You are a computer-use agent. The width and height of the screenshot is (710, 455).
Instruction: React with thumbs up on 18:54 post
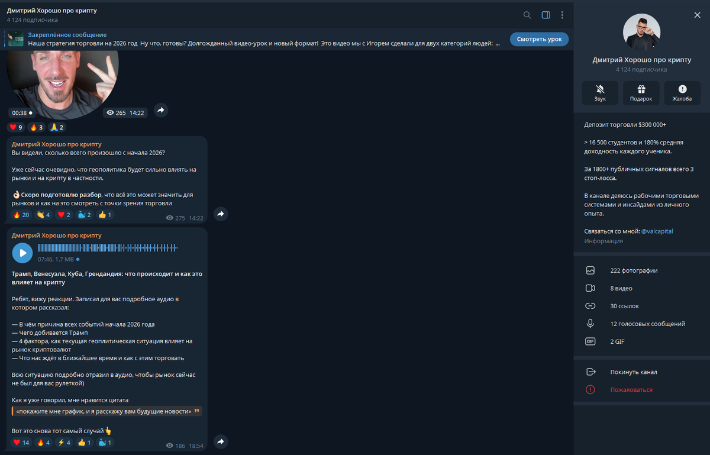click(85, 442)
